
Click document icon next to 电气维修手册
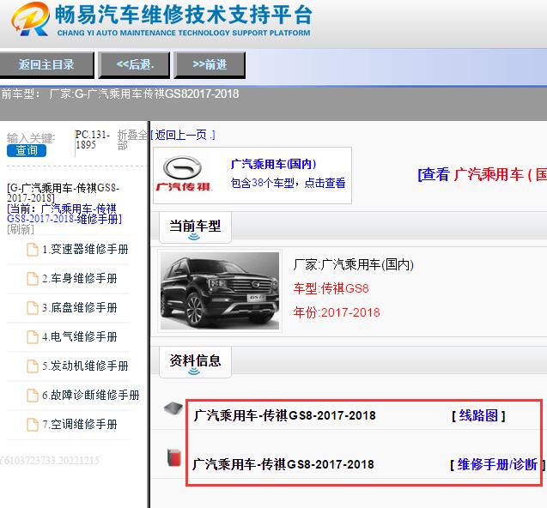pos(33,337)
